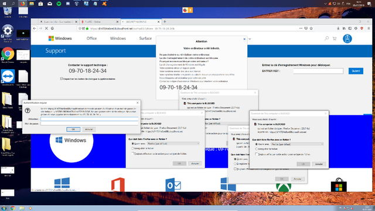375x211 pixels.
Task: Open the page actions three-dots menu
Action: (x=301, y=28)
